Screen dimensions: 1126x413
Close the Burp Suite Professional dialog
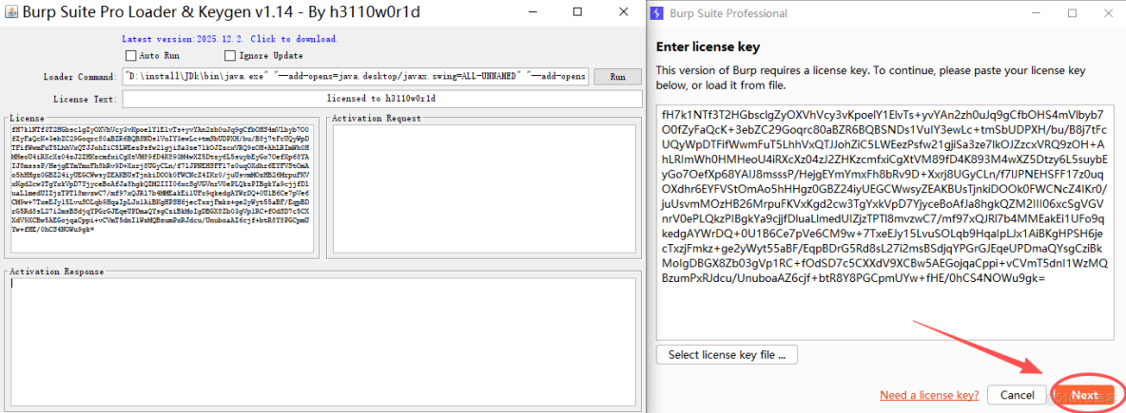(1106, 14)
